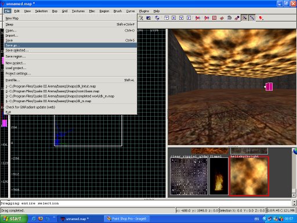This screenshot has height=223, width=297.
Task: Open the Bsp menu
Action: pyautogui.click(x=55, y=11)
